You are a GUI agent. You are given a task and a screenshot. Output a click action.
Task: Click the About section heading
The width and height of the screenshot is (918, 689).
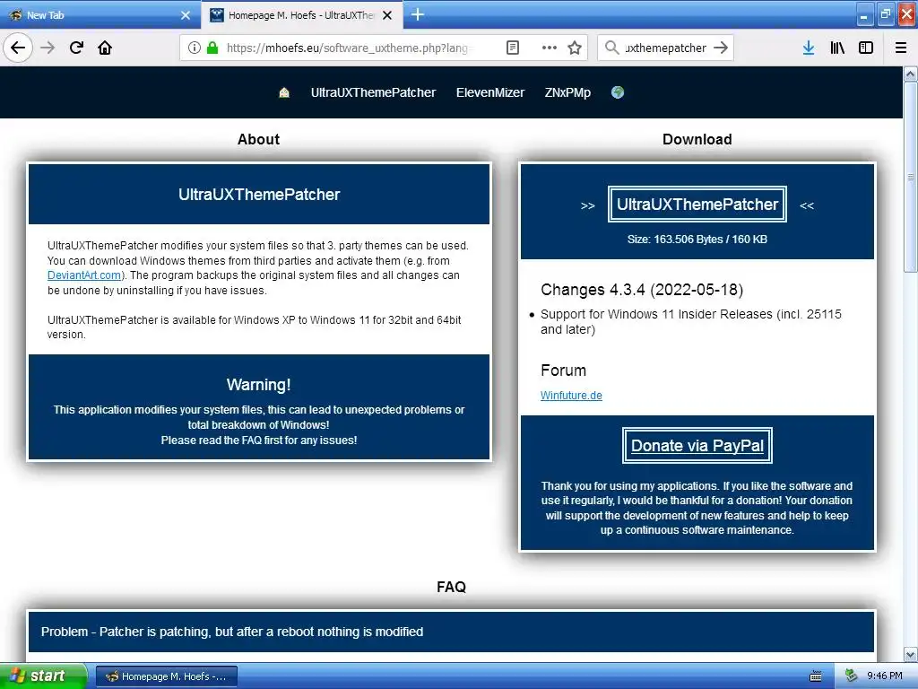point(258,139)
